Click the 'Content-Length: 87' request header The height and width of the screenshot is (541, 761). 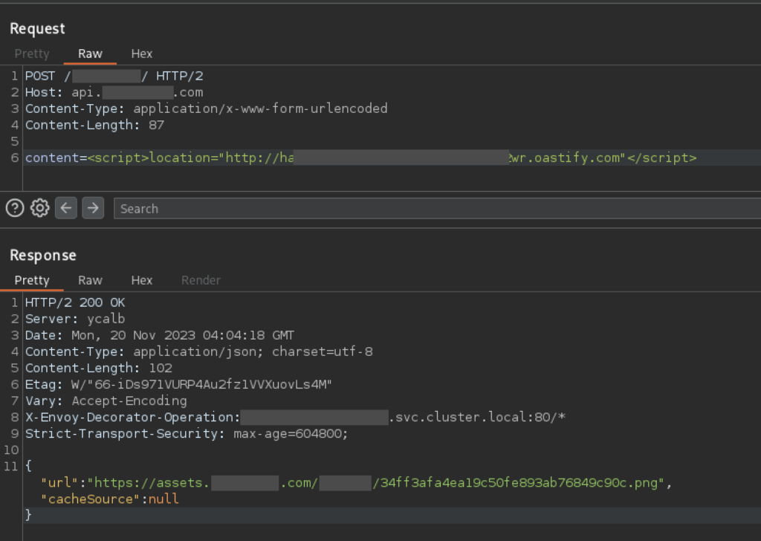94,125
